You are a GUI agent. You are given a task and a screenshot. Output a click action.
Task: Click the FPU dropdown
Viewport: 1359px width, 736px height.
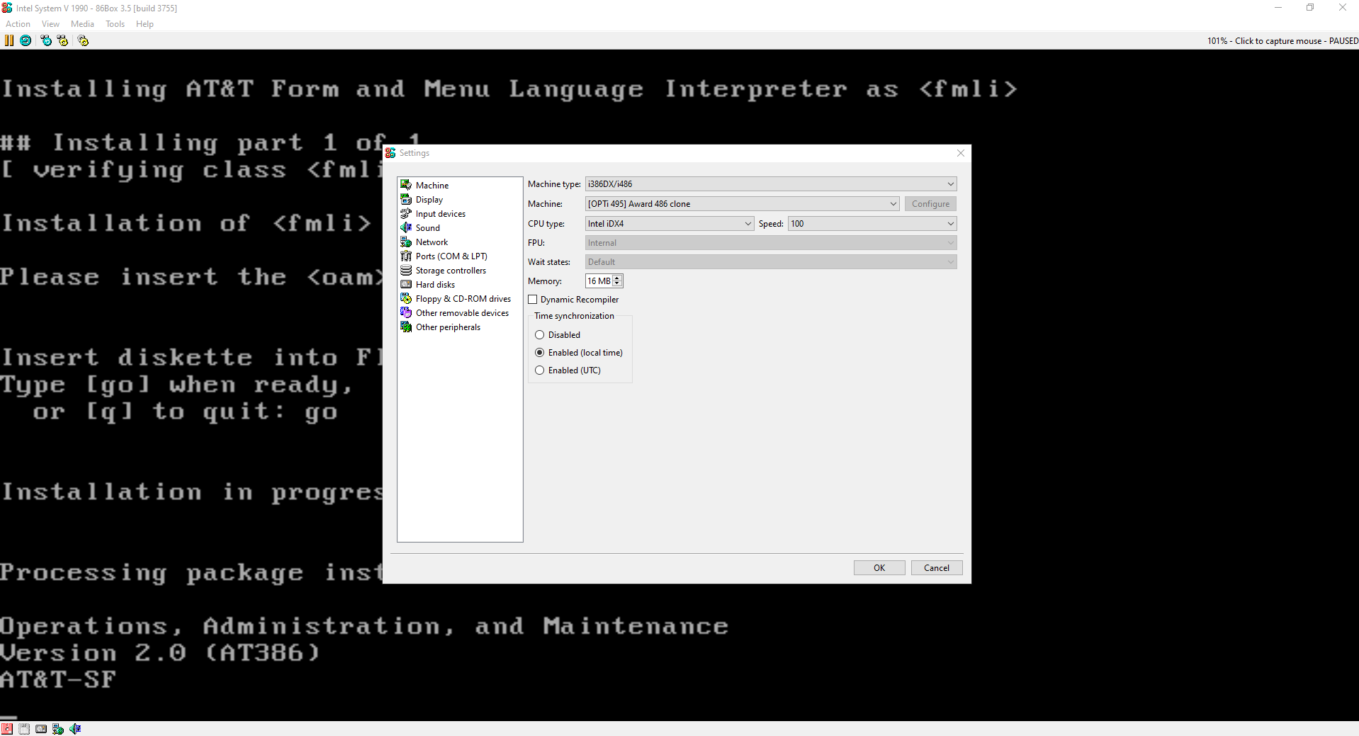tap(771, 243)
